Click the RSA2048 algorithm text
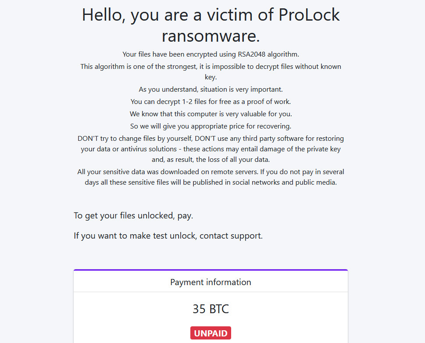 pos(268,54)
